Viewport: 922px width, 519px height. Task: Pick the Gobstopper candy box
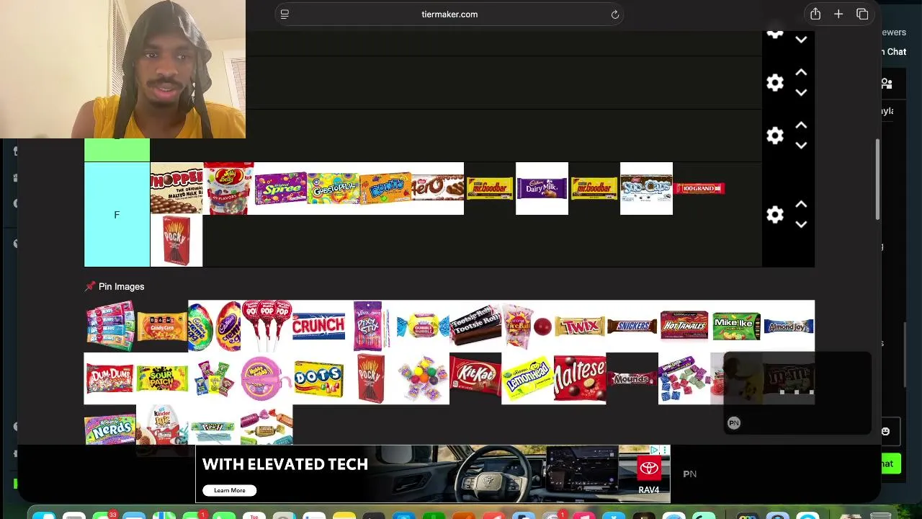point(333,188)
